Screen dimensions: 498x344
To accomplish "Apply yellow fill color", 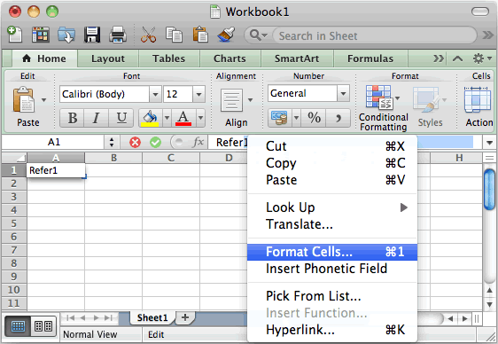I will point(151,118).
